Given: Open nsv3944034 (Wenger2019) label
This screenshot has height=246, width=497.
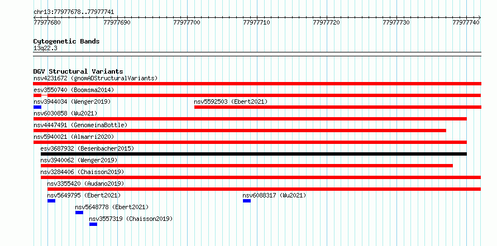Looking at the screenshot, I should click(72, 102).
